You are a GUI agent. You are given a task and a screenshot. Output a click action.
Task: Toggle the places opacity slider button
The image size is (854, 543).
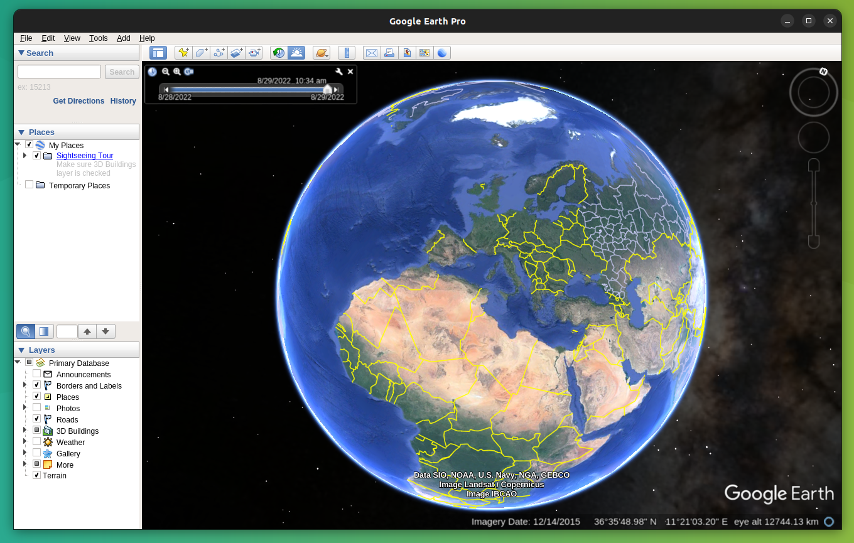[x=44, y=331]
